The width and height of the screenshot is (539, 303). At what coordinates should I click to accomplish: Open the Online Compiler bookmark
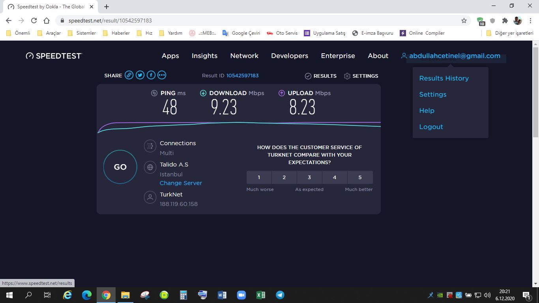click(x=422, y=33)
